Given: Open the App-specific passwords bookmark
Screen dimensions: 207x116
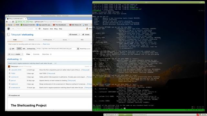Looking at the screenshot, I should (44, 25).
